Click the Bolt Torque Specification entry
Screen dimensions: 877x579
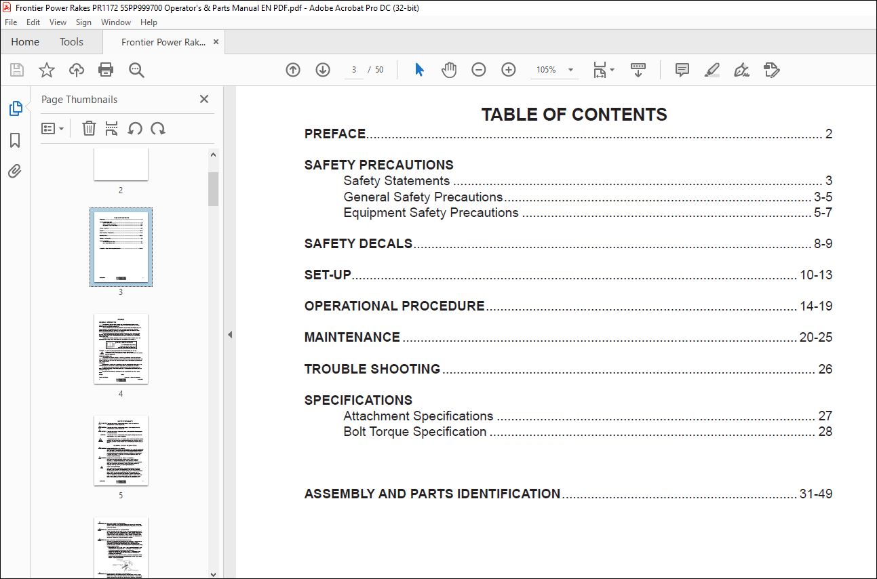click(x=587, y=432)
